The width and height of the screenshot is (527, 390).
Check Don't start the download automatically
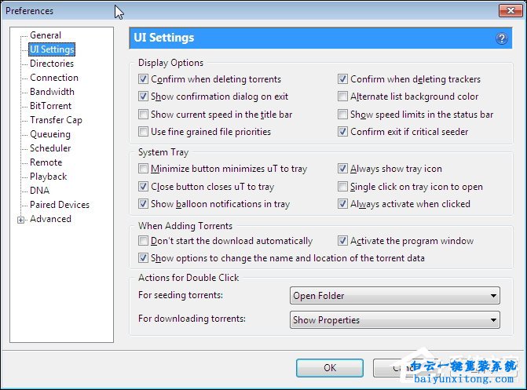[x=143, y=241]
